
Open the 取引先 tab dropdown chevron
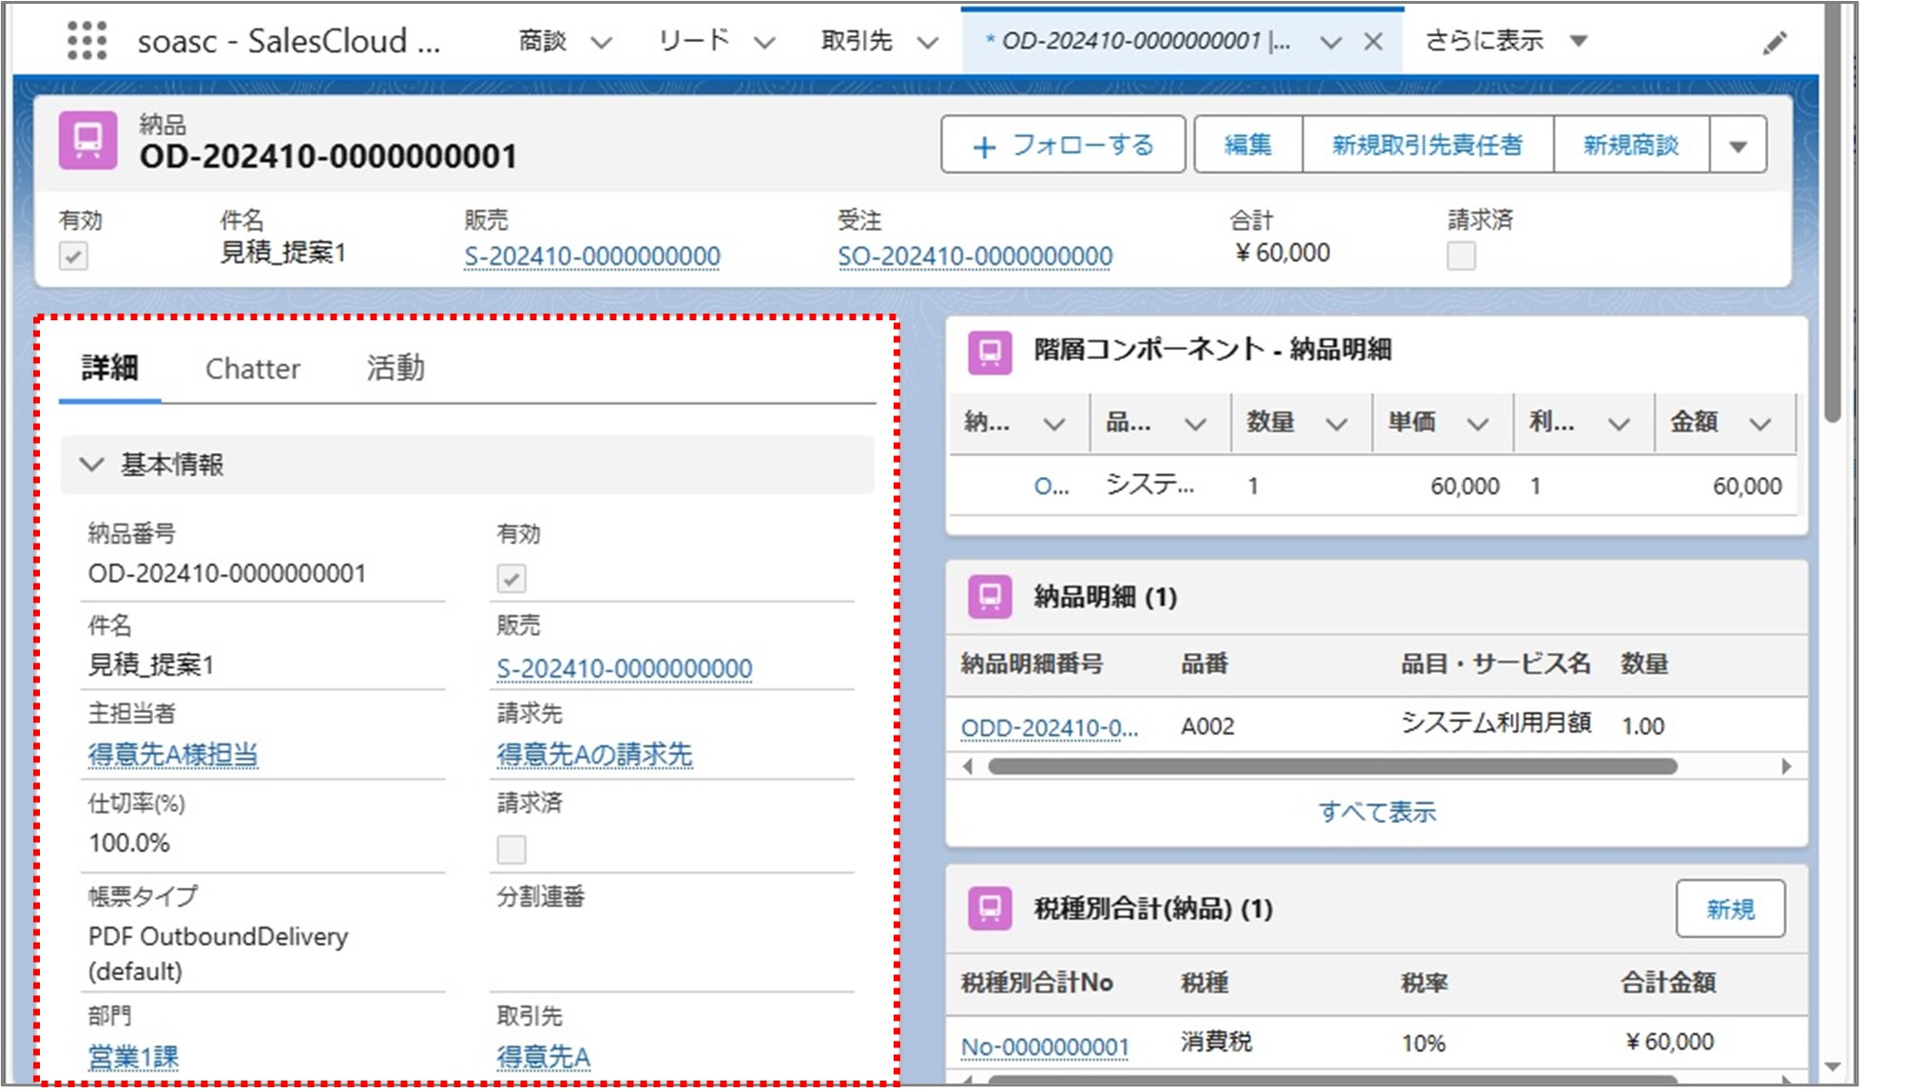coord(928,43)
